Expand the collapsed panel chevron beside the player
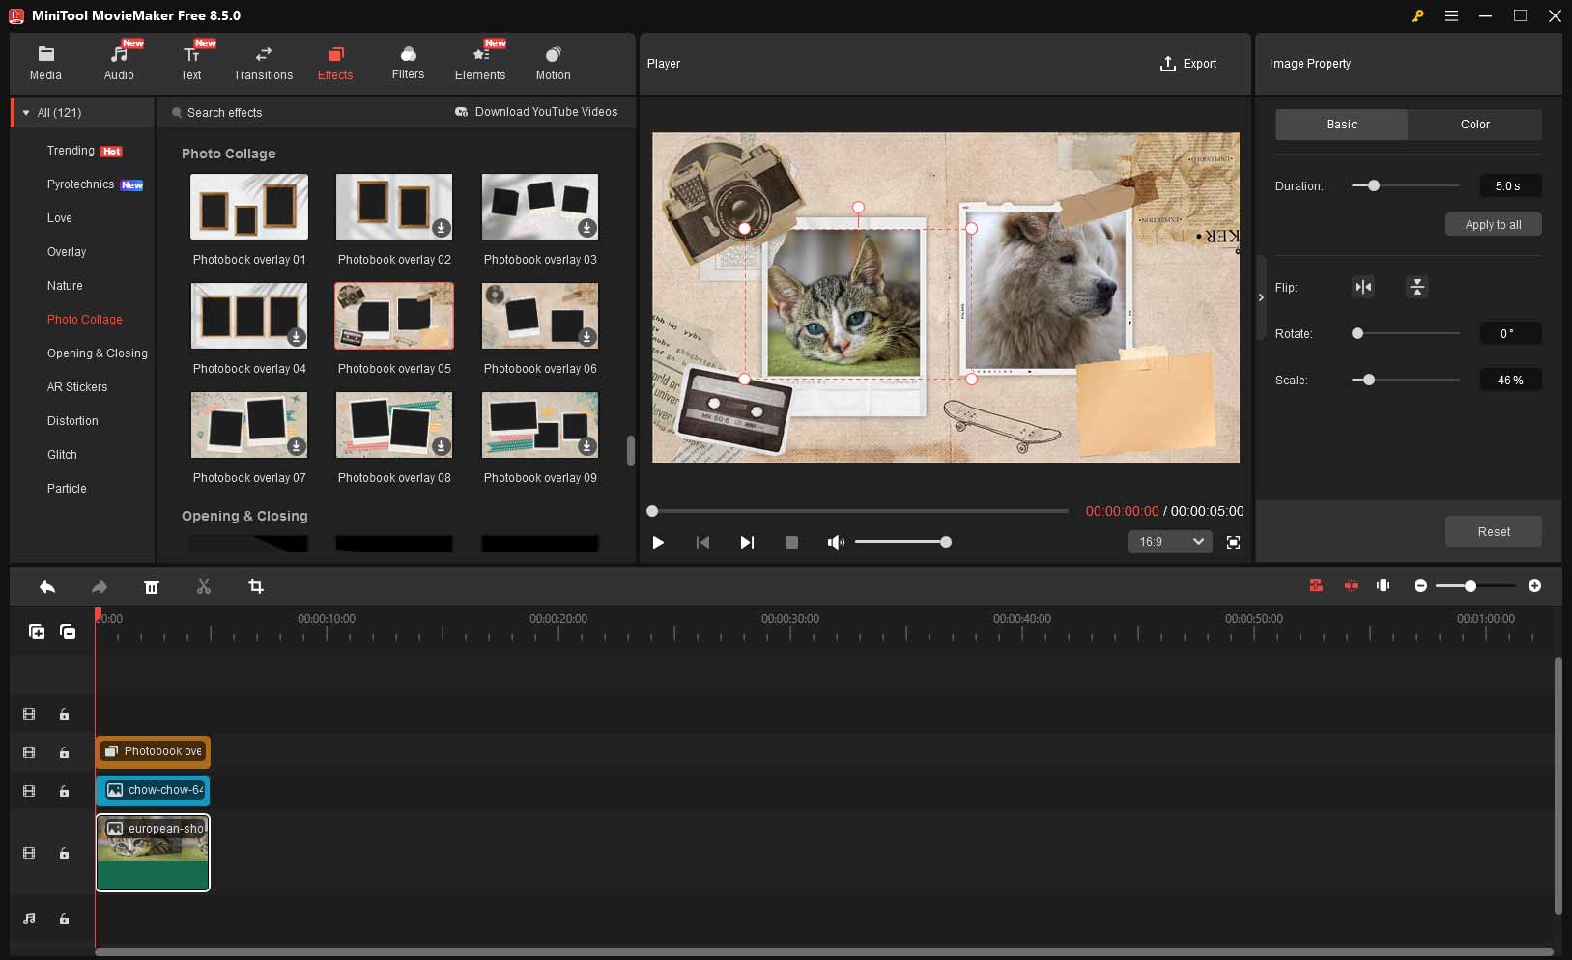 (1262, 298)
